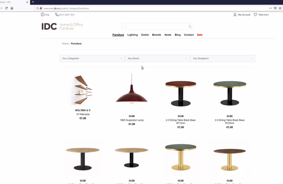Open walnut-top brass base table image
This screenshot has height=184, width=283.
tap(230, 159)
